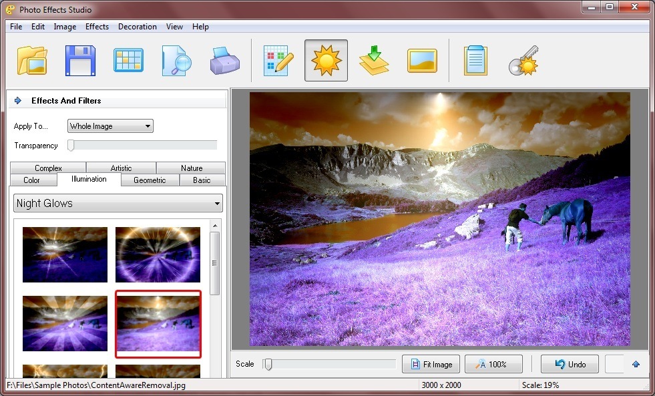Image resolution: width=655 pixels, height=396 pixels.
Task: Open the clipboard panel
Action: (475, 59)
